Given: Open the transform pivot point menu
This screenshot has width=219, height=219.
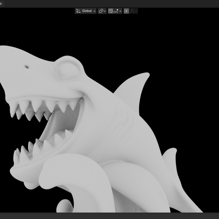Looking at the screenshot, I should 102,11.
